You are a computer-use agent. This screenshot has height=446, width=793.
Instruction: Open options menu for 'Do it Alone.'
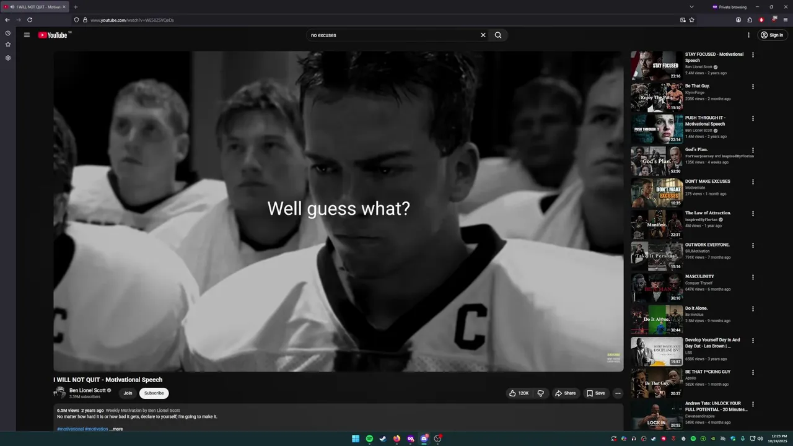click(x=753, y=309)
